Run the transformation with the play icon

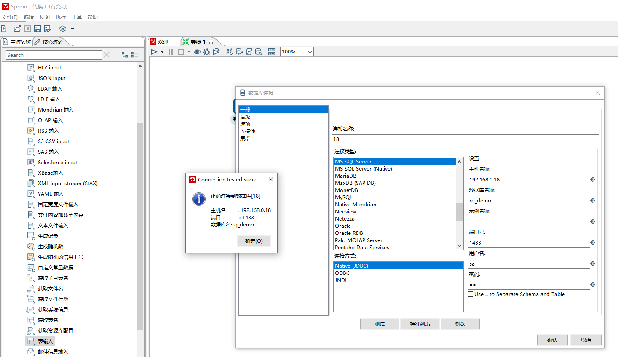[x=154, y=51]
